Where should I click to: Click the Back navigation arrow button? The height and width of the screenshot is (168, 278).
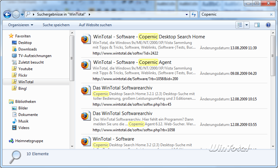[x=7, y=14]
